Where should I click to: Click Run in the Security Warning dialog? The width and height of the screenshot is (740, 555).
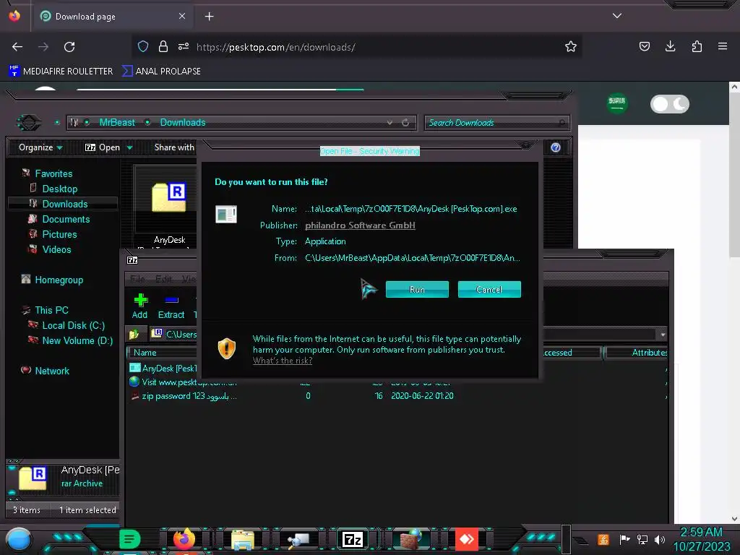417,289
